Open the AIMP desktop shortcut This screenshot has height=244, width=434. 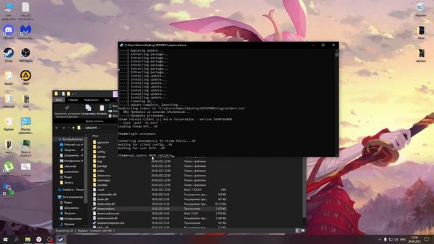point(26,77)
